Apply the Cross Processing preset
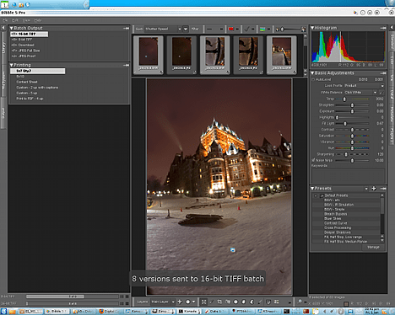Screen dimensions: 395x315 click(338, 227)
